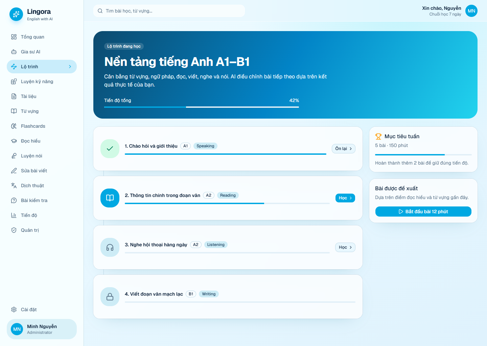Click the Luyện kỹ năng icon
Screen dimensions: 487x346
(14, 81)
